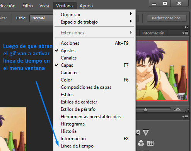The image size is (191, 151).
Task: Click the navigator zoom slider handle
Action: click(x=145, y=110)
